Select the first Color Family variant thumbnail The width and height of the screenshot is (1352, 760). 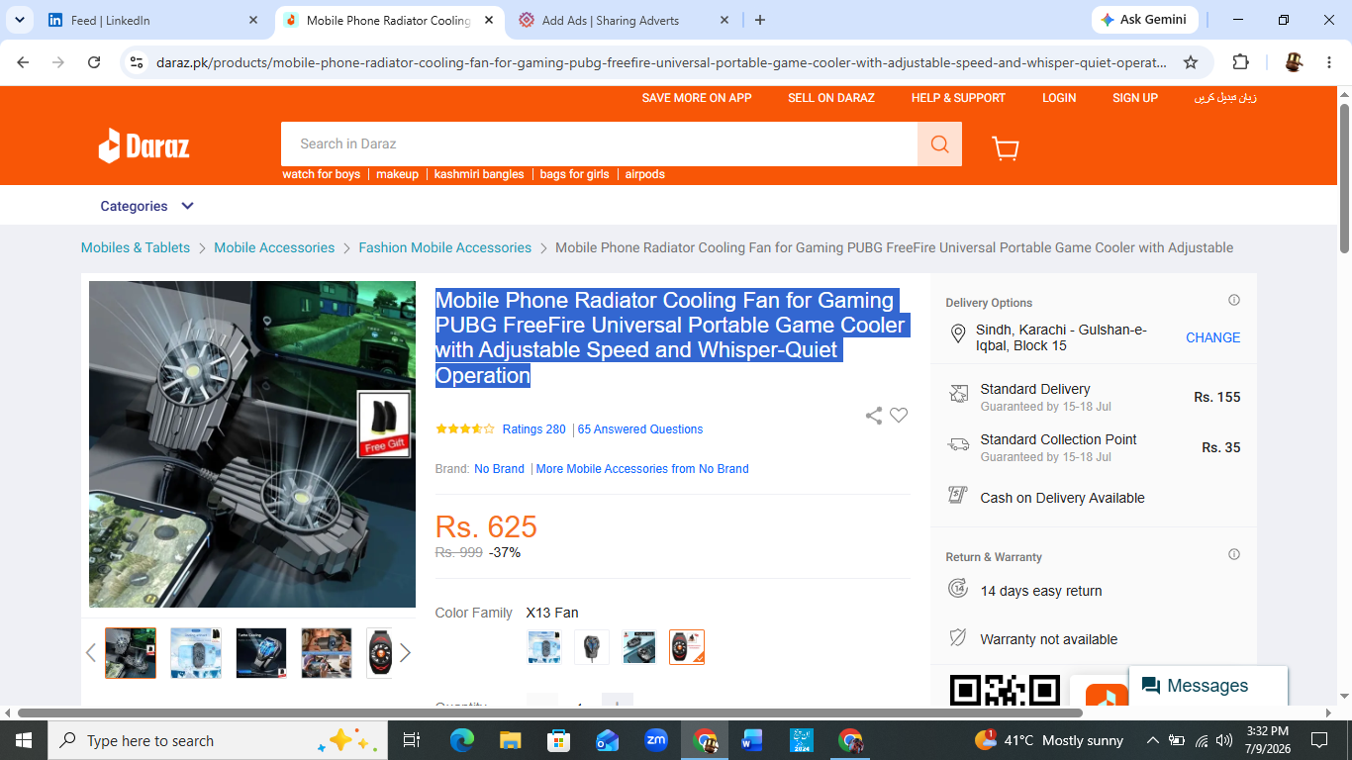tap(544, 647)
